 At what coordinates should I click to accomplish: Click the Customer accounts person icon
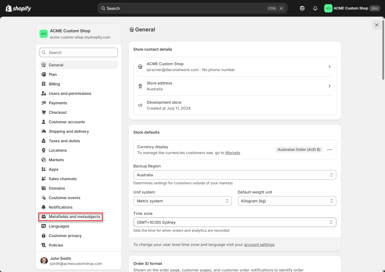click(x=44, y=122)
